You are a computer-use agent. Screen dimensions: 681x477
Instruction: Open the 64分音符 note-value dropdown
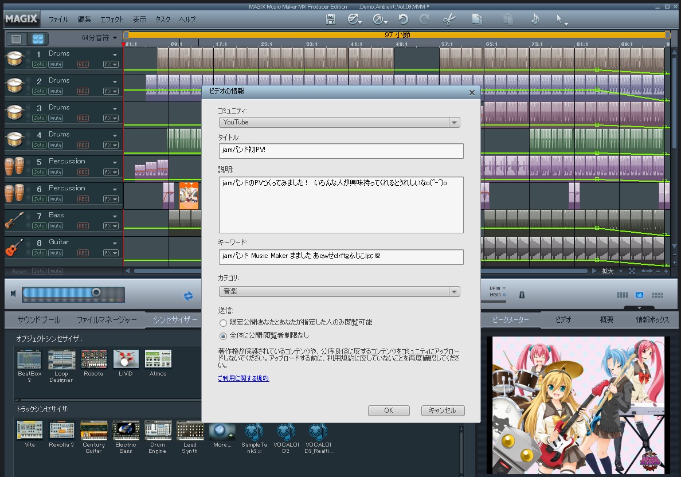pos(100,38)
